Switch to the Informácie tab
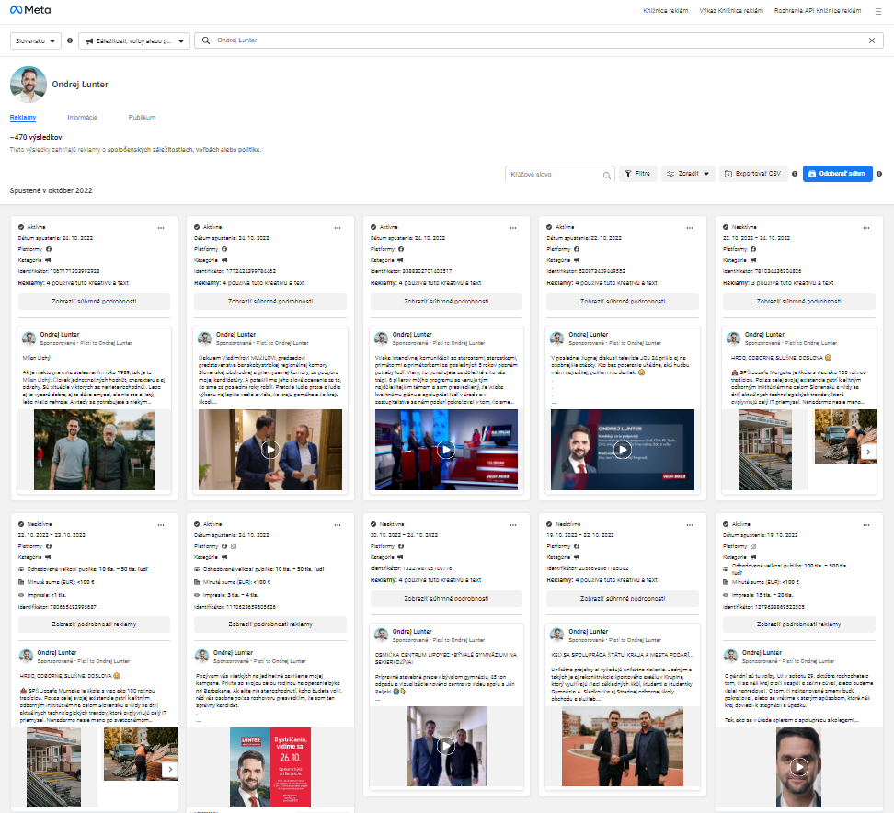The width and height of the screenshot is (894, 813). 82,118
